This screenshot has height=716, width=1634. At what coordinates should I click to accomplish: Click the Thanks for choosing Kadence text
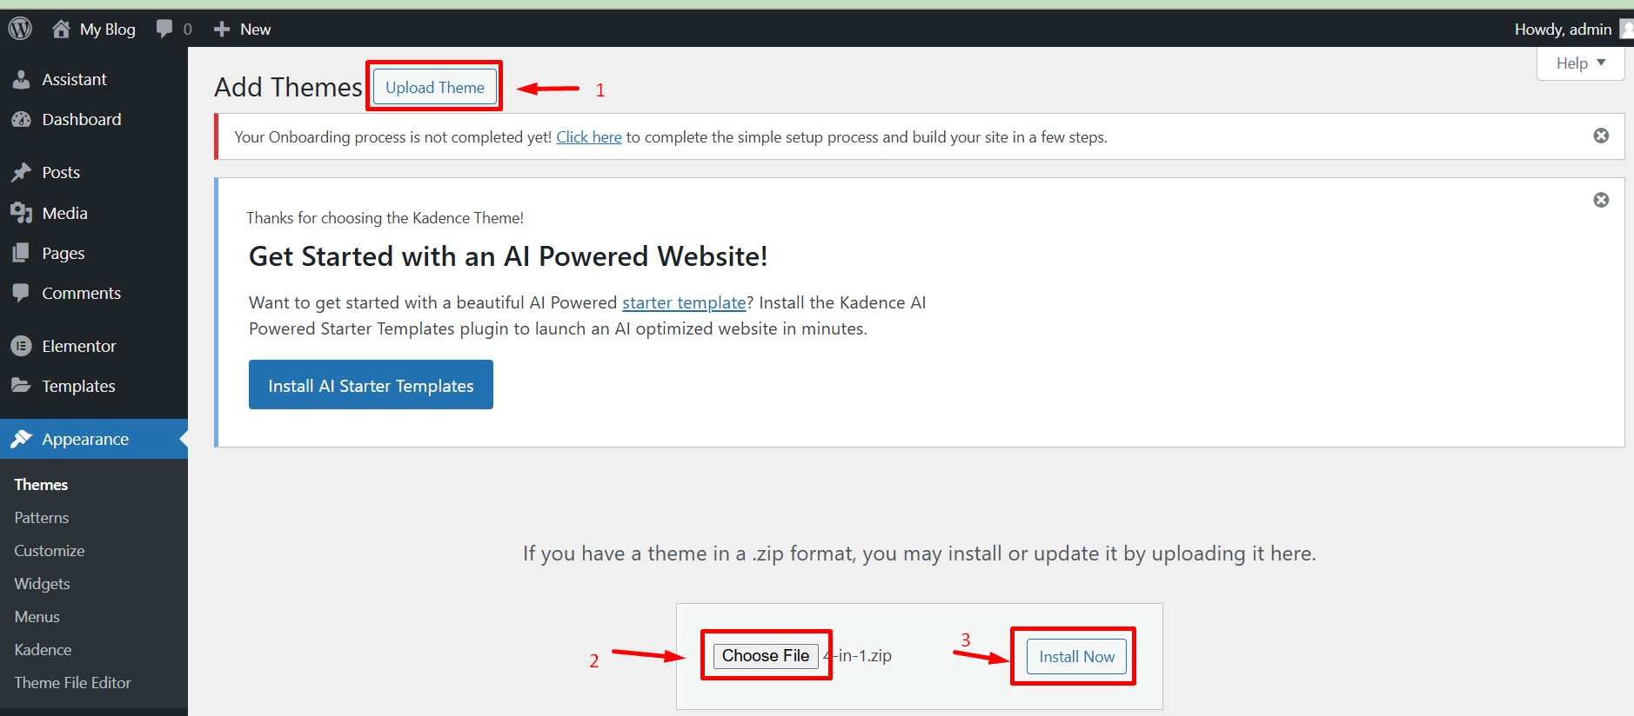click(x=385, y=218)
